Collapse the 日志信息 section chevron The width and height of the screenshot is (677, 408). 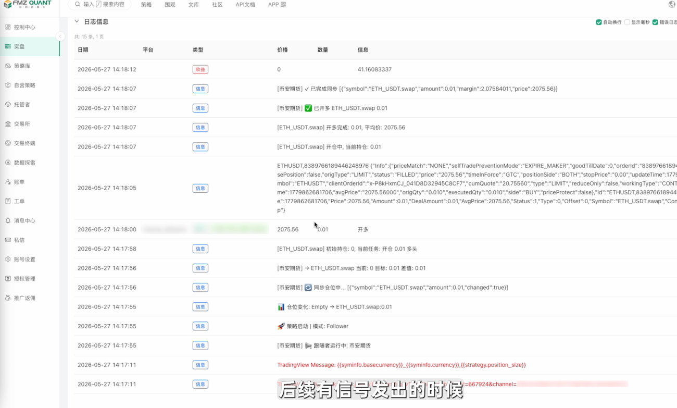[77, 22]
